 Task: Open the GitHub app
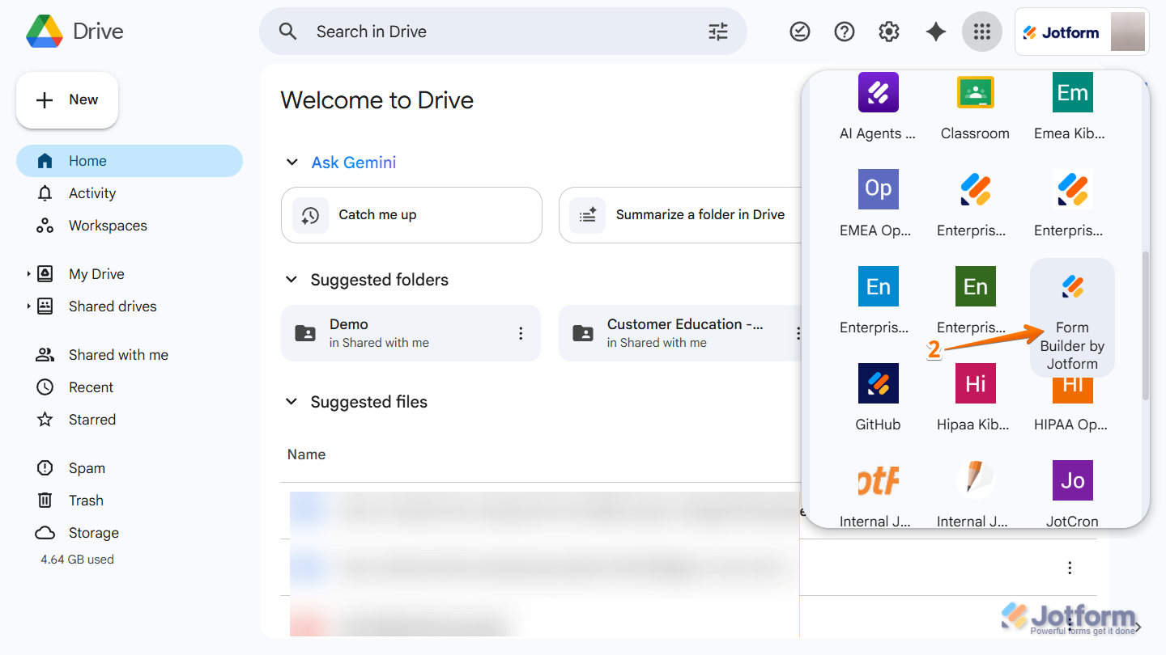coord(878,396)
